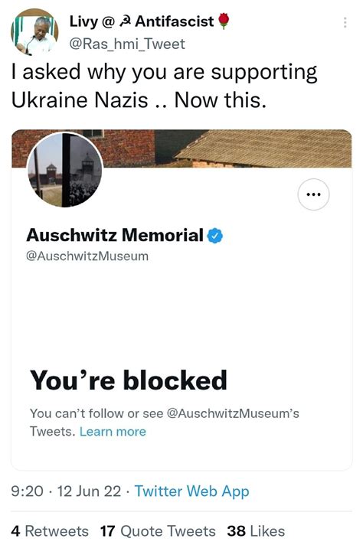Open the tweet's three-dot options menu
Viewport: 363px width, 545px height.
(x=345, y=23)
